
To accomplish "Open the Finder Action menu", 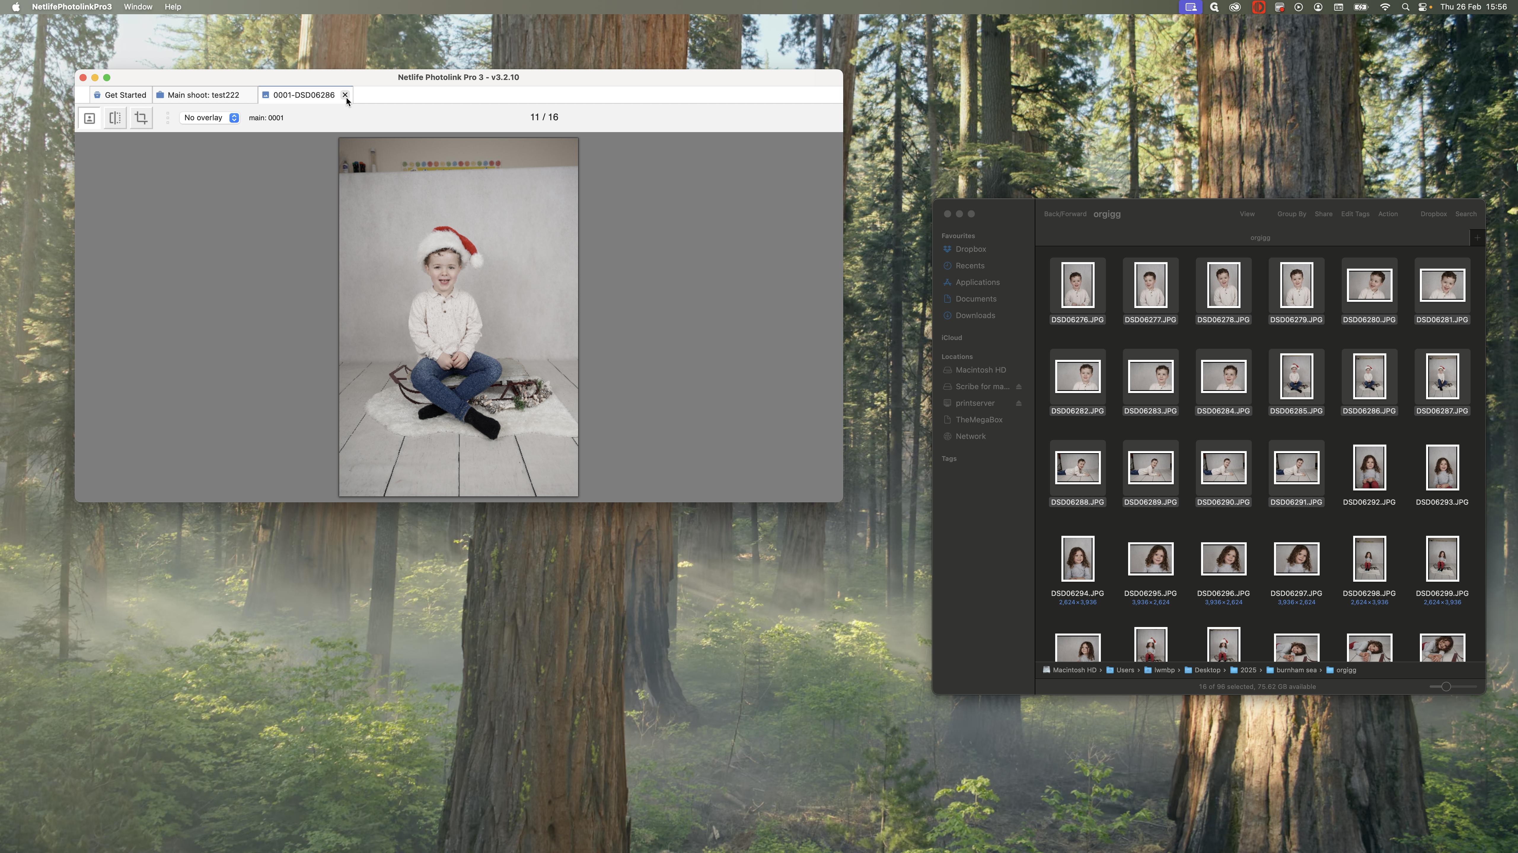I will pyautogui.click(x=1388, y=214).
